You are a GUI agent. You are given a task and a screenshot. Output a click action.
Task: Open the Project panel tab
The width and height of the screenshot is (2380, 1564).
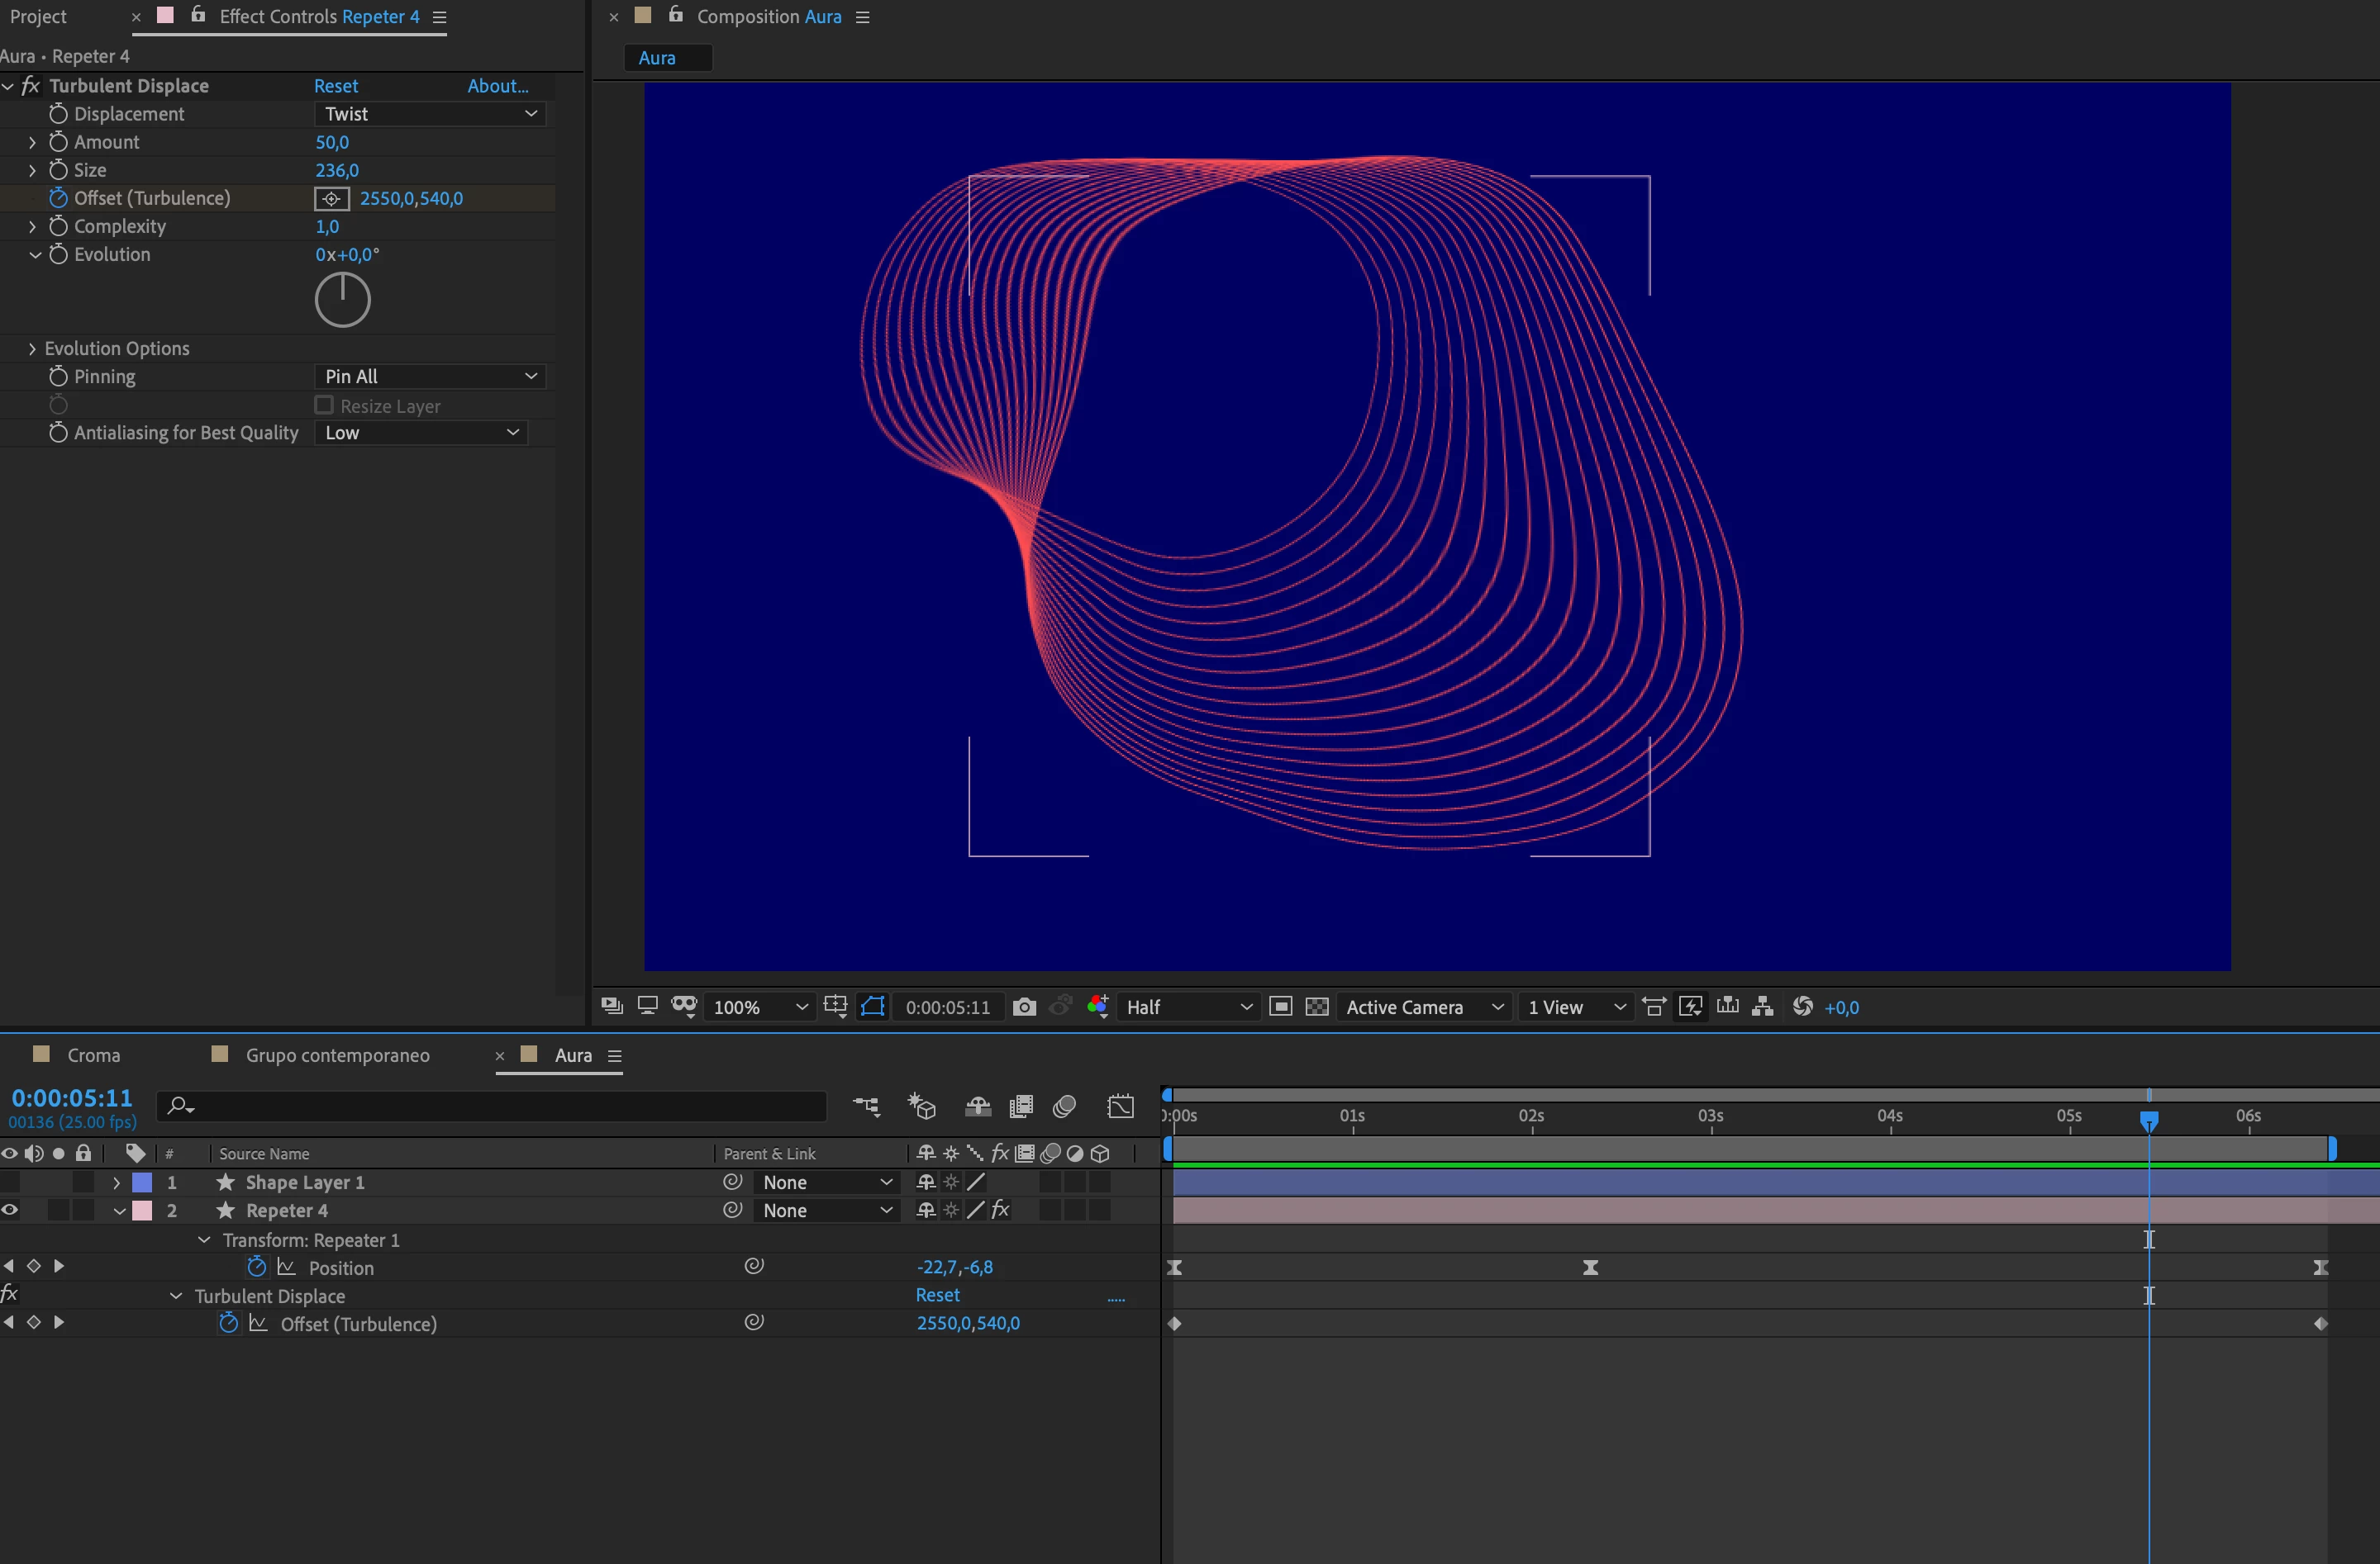coord(38,16)
